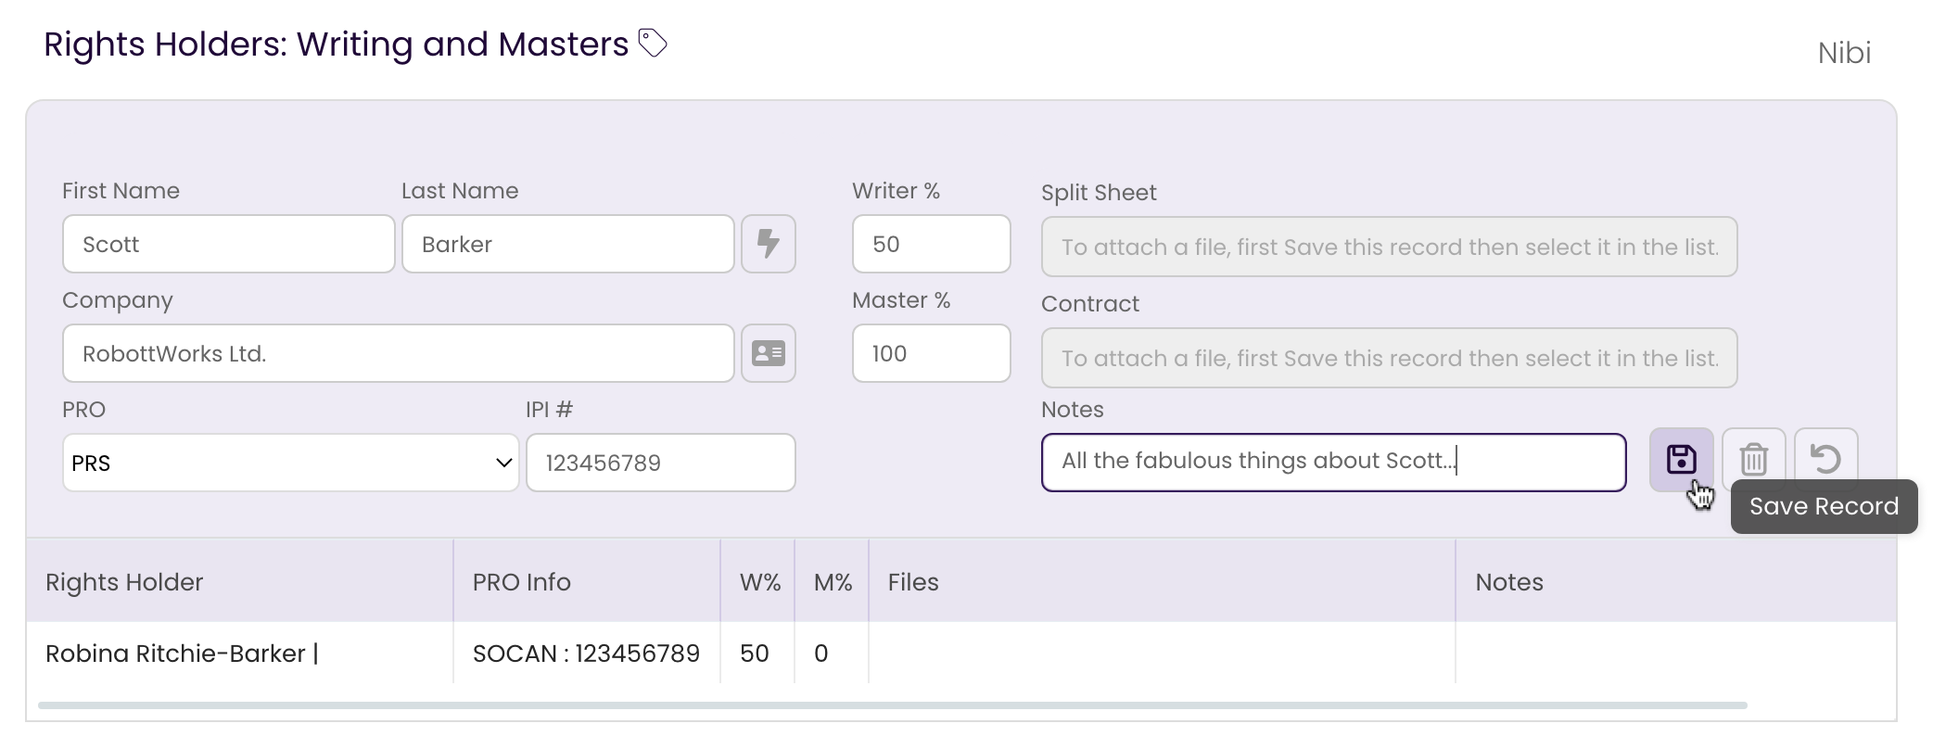The height and width of the screenshot is (749, 1933).
Task: Click the 0 value in M% column
Action: pos(821,654)
